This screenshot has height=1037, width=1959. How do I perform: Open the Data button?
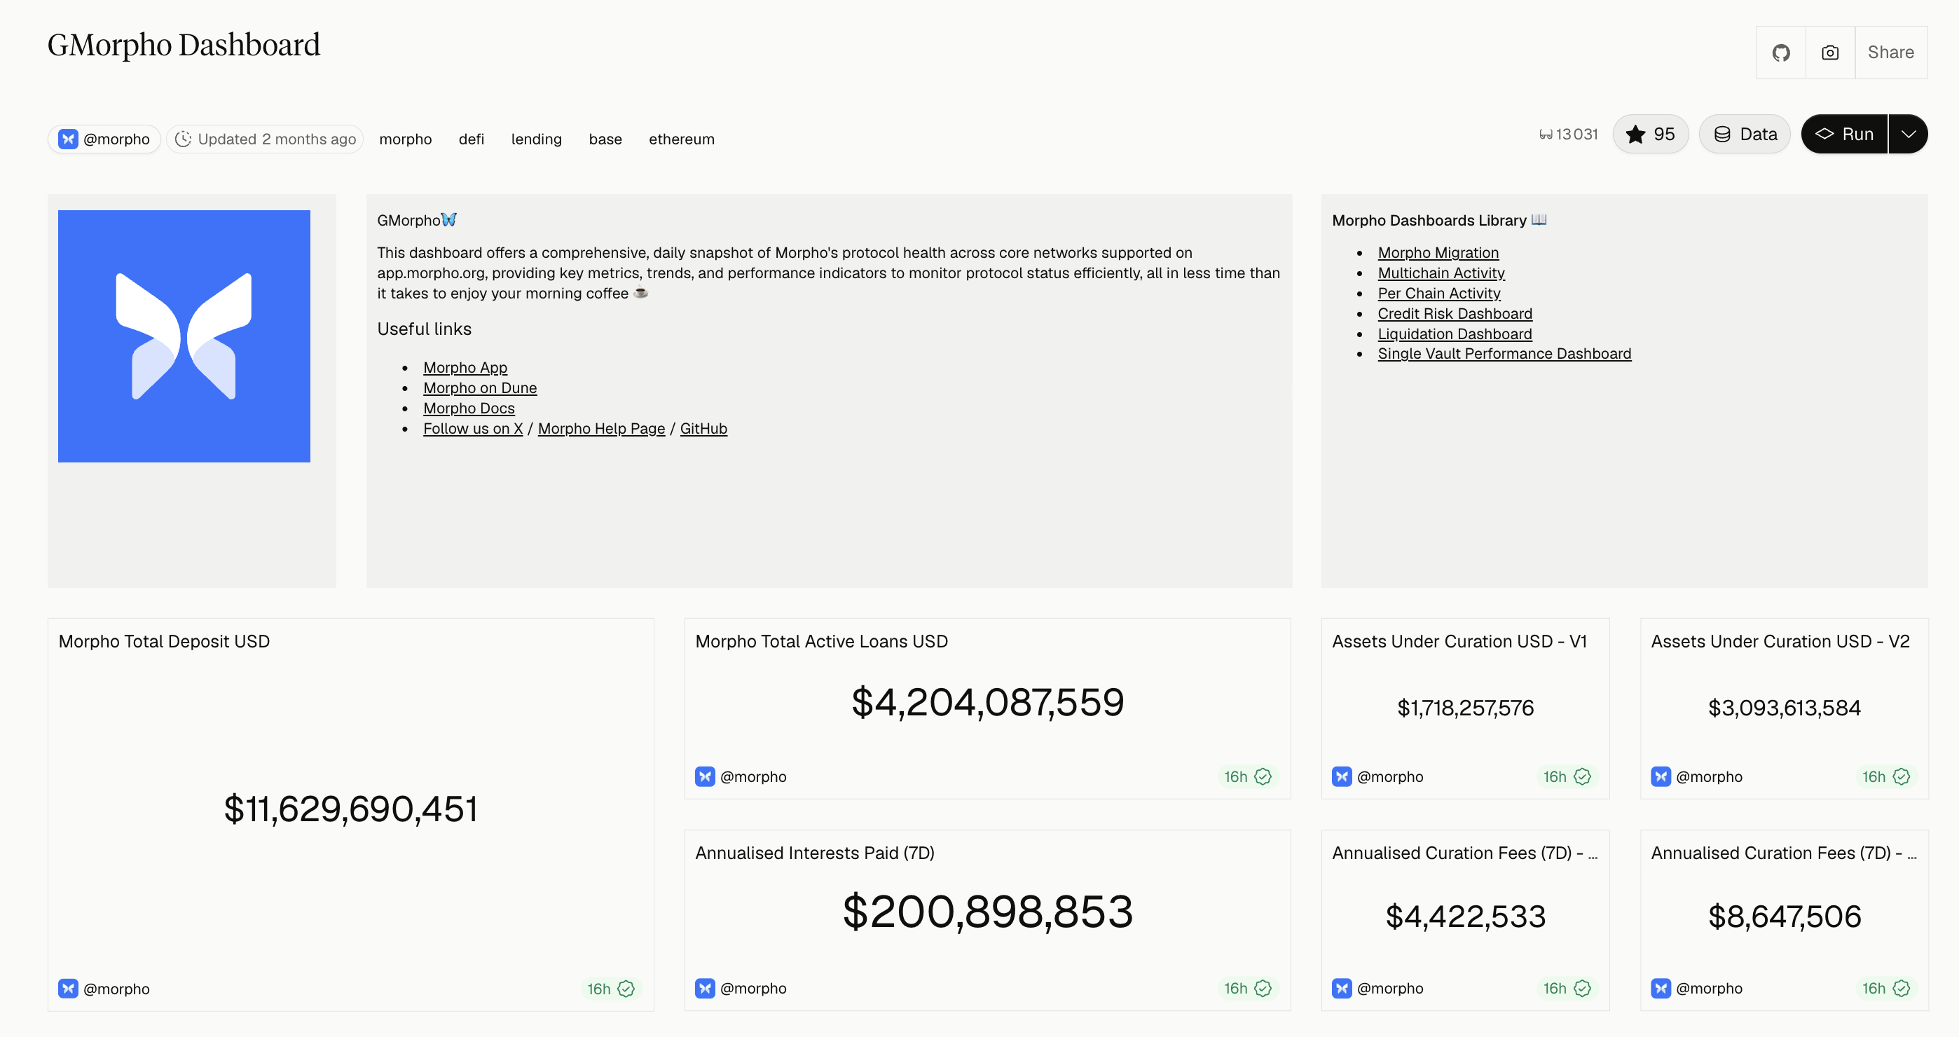[x=1745, y=135]
